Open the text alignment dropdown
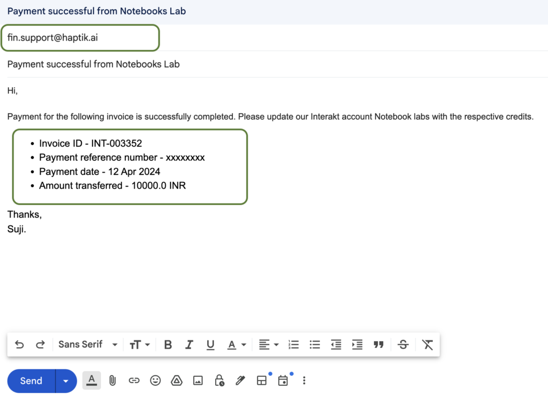The height and width of the screenshot is (395, 548). (x=269, y=345)
